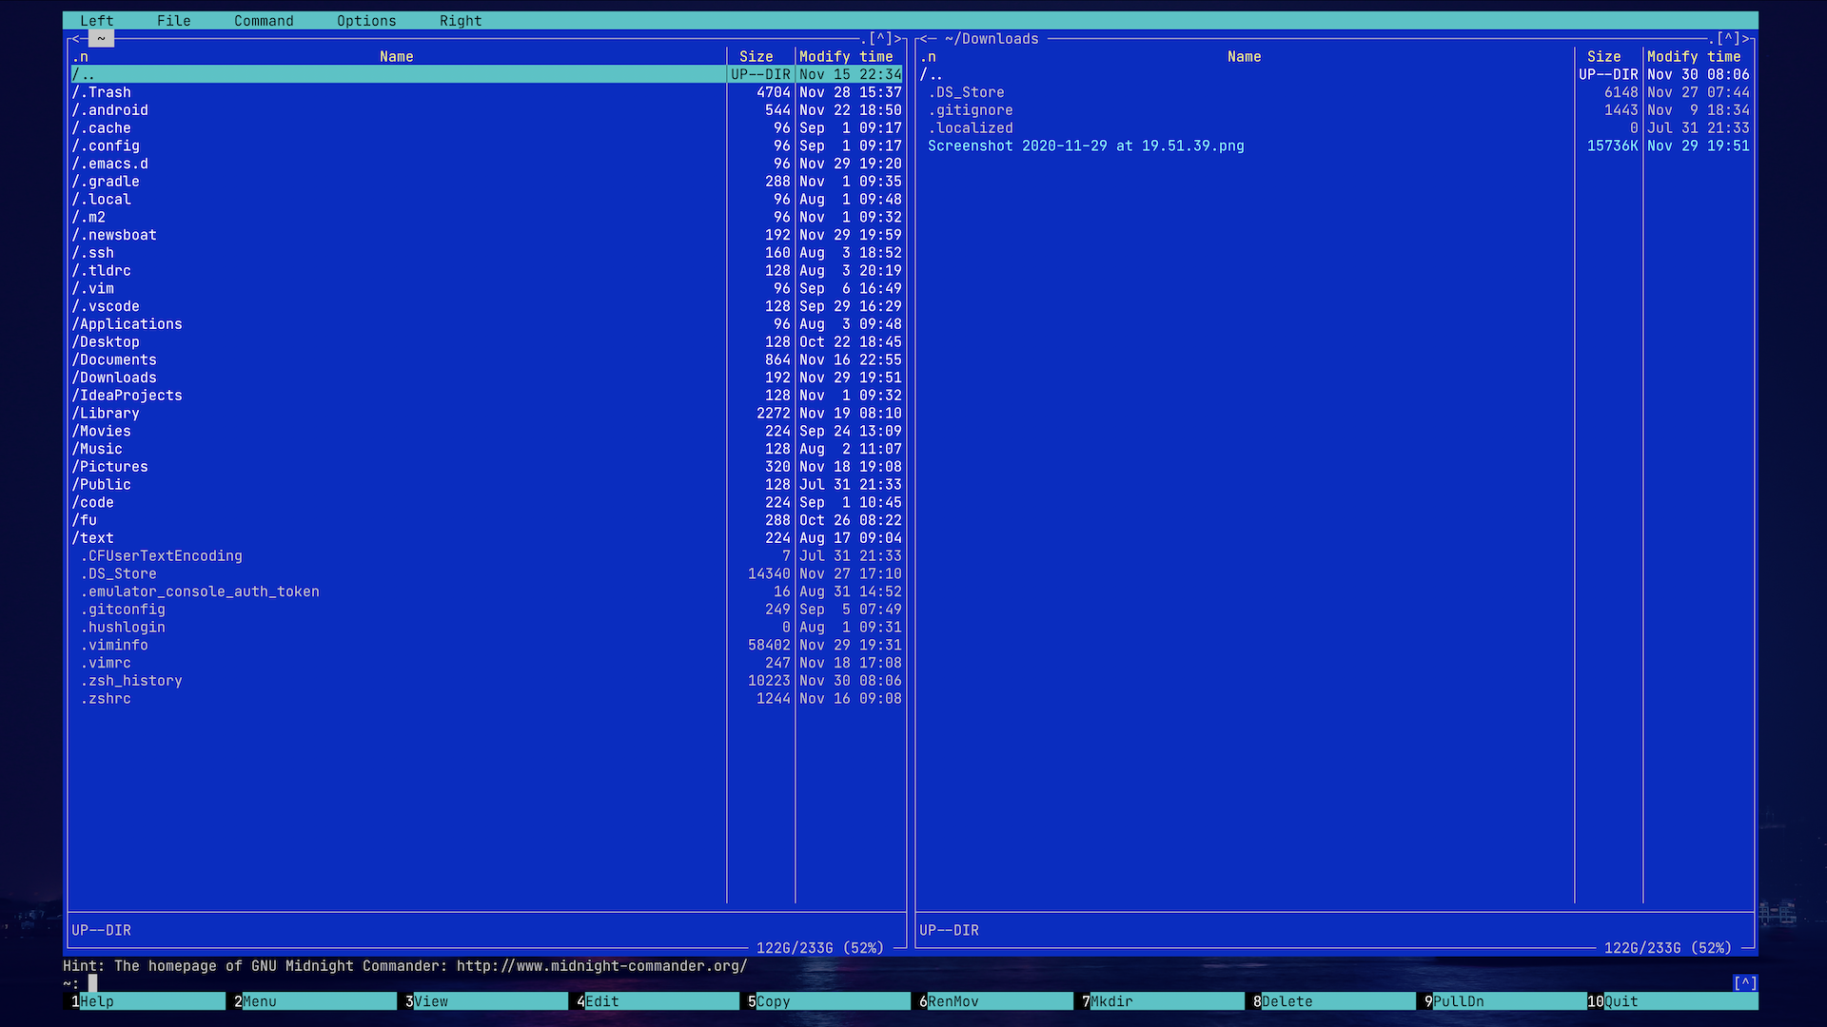Click the '.' hidden-files indicator in right panel header
The width and height of the screenshot is (1827, 1027).
click(1712, 39)
